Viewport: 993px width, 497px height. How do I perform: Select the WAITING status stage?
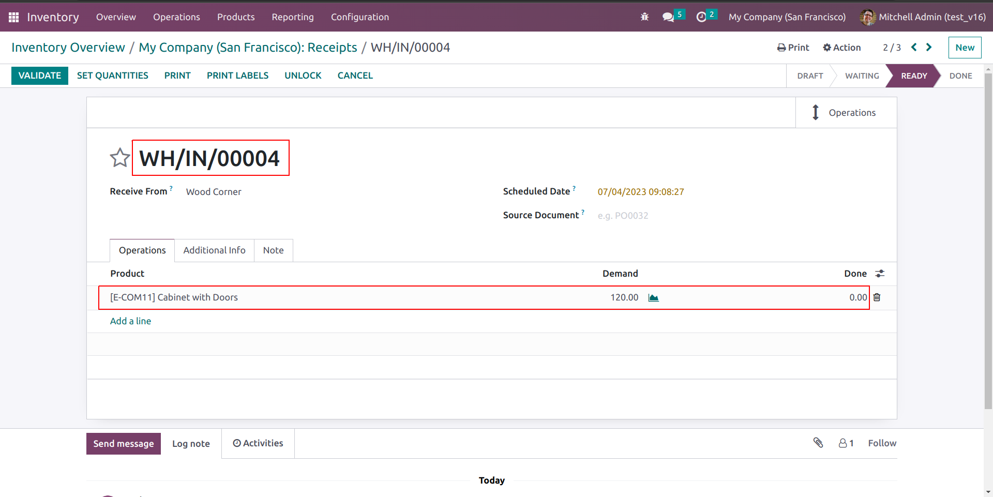click(x=862, y=76)
